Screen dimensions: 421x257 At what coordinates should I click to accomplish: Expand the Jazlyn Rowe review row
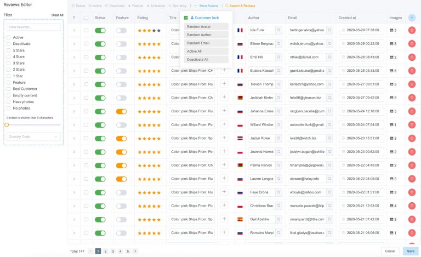74,139
